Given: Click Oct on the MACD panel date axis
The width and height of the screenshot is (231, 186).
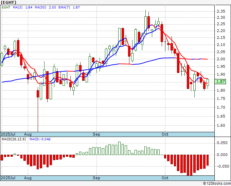Looking at the screenshot, I should click(165, 178).
